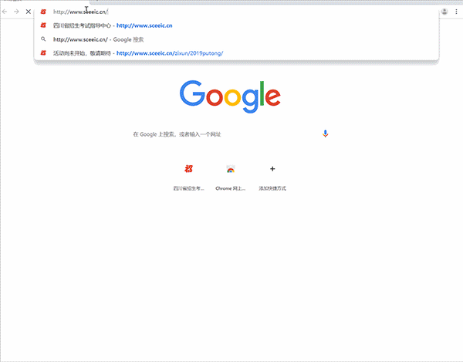Screen dimensions: 463x362
Task: Open the user profile avatar icon
Action: point(444,12)
